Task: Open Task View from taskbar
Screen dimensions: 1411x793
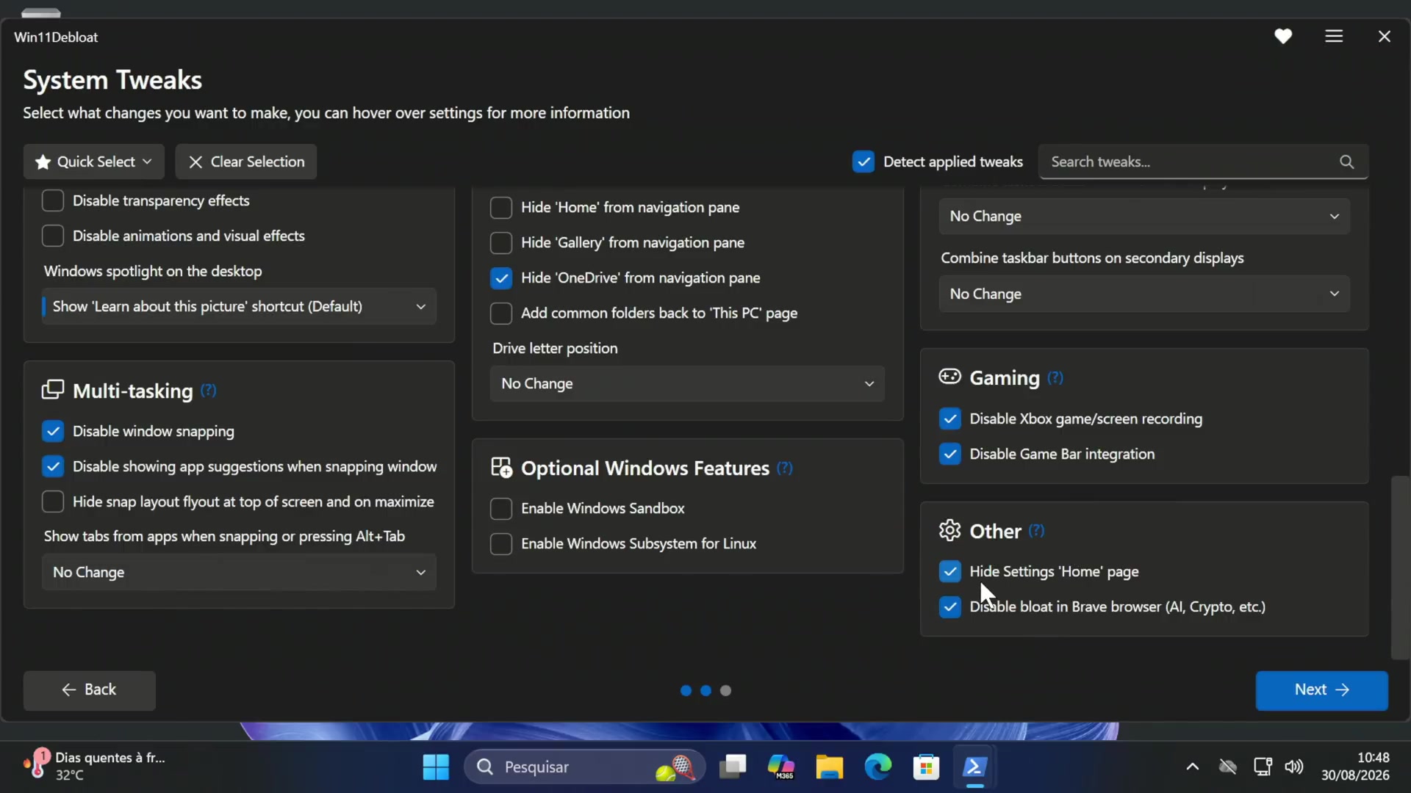Action: coord(733,767)
